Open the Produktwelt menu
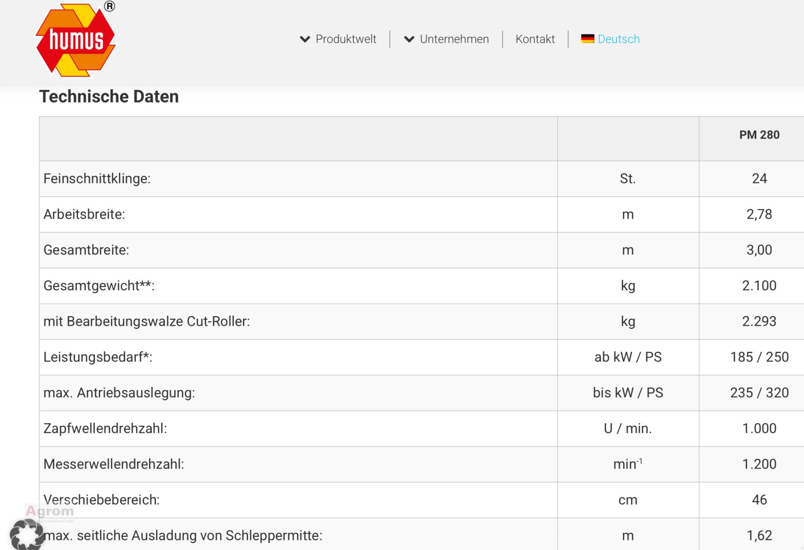The height and width of the screenshot is (550, 804). pos(346,39)
